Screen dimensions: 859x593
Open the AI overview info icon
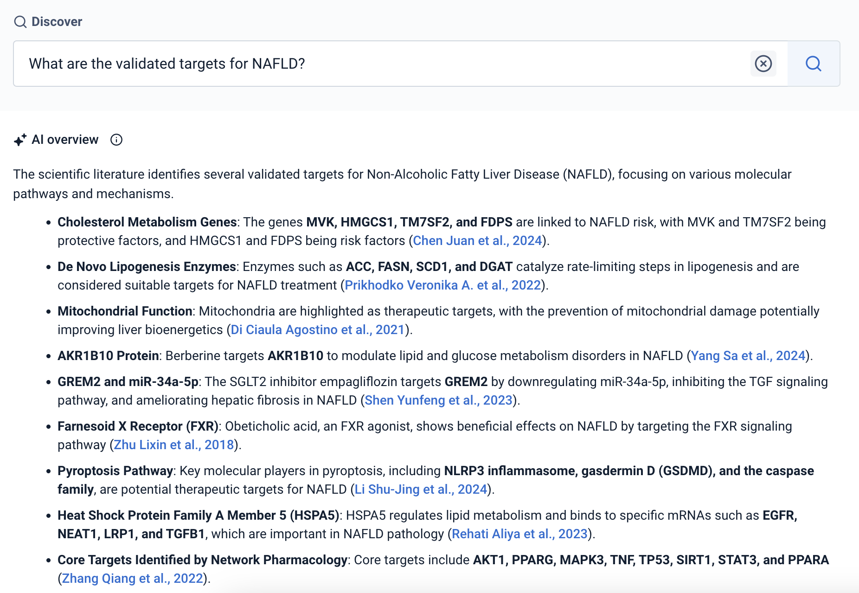pyautogui.click(x=116, y=140)
